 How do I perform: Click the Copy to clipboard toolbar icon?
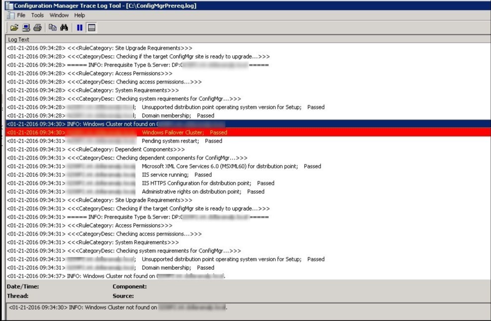pos(53,27)
